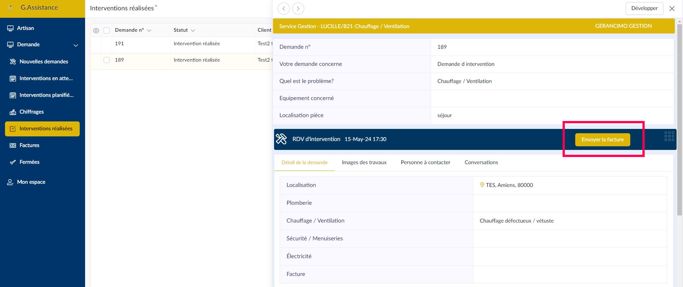Click the Chiffrages icon in sidebar
683x287 pixels.
point(13,112)
